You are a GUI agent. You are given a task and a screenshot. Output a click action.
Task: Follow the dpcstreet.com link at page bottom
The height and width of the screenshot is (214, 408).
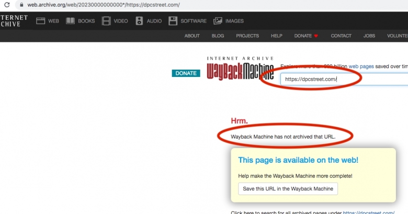coord(369,212)
